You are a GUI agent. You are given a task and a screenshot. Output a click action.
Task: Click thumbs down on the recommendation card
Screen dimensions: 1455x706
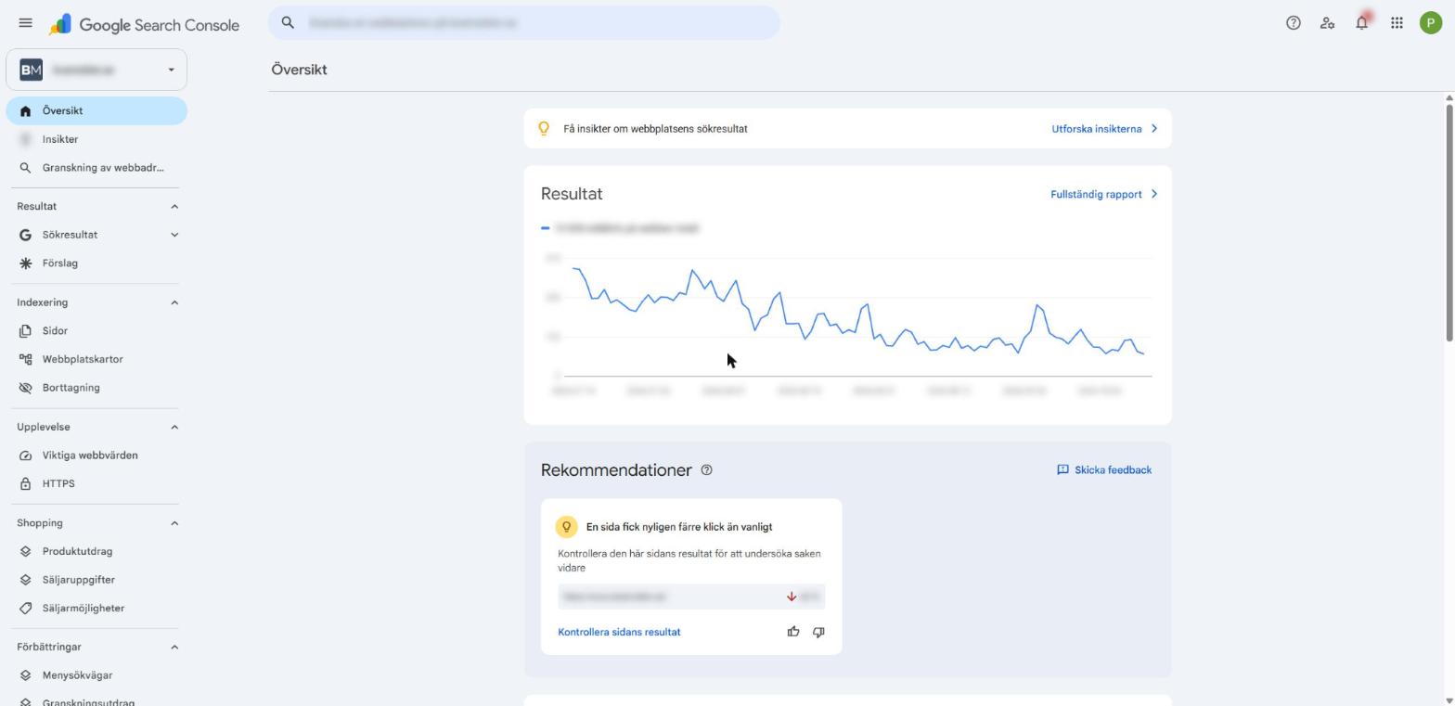pyautogui.click(x=818, y=632)
